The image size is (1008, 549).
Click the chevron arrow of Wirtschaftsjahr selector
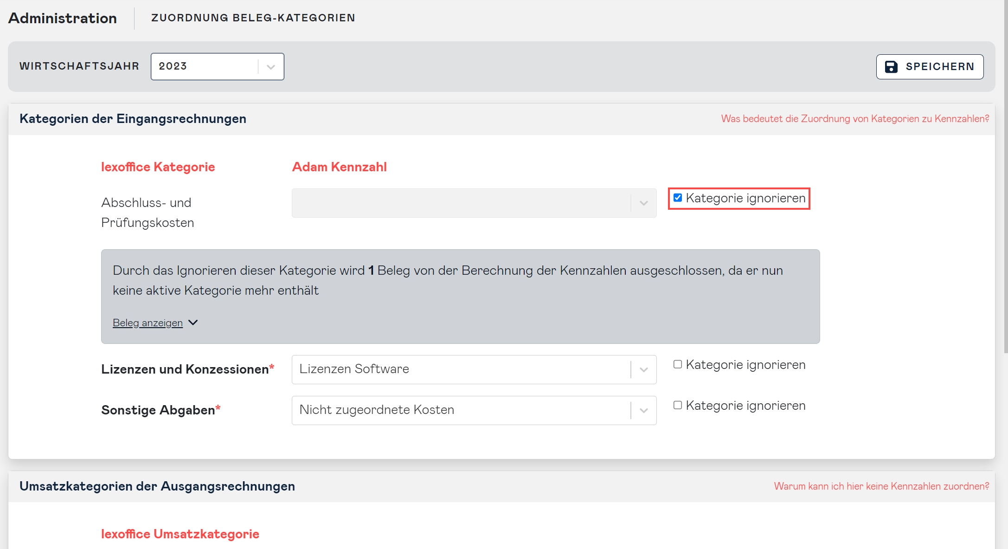(271, 67)
